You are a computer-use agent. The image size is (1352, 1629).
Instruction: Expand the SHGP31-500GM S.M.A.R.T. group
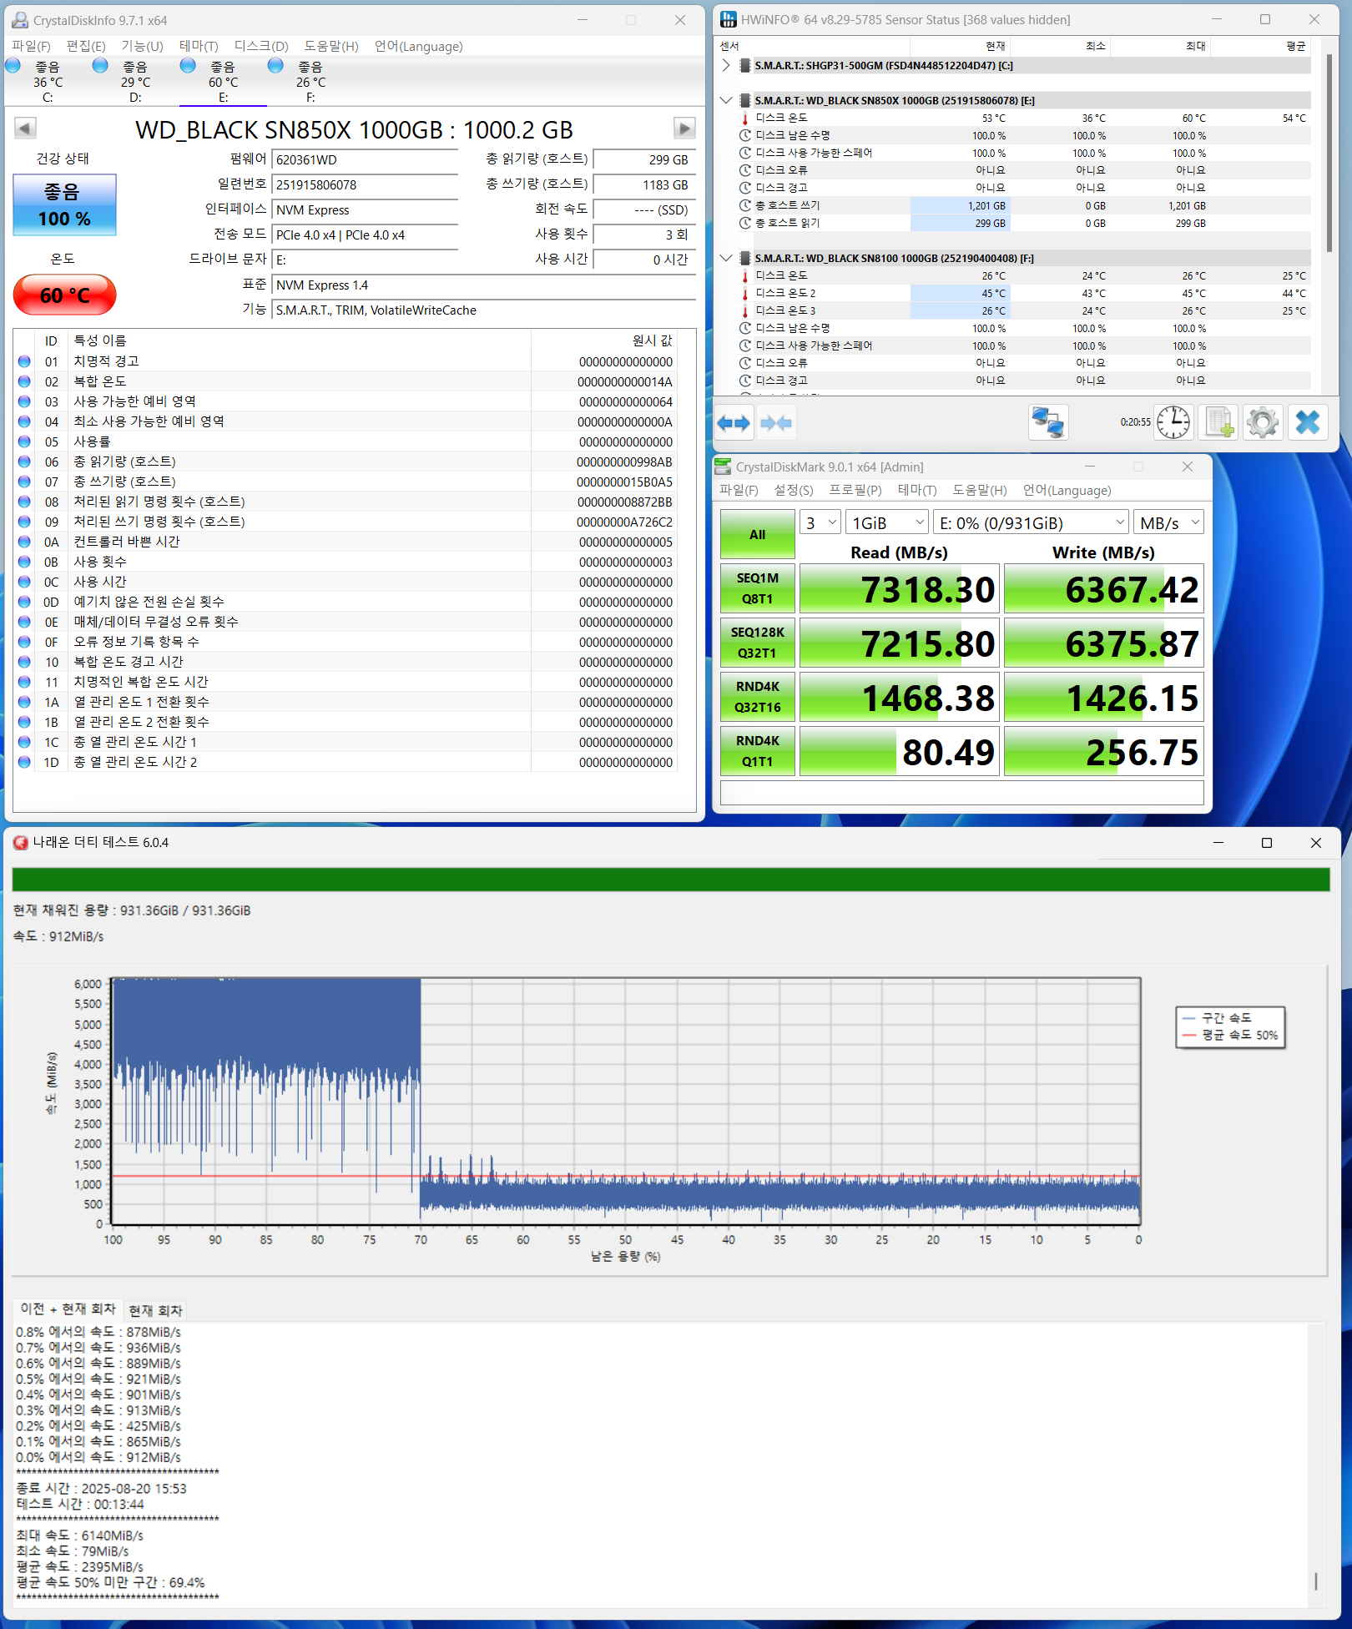[726, 65]
